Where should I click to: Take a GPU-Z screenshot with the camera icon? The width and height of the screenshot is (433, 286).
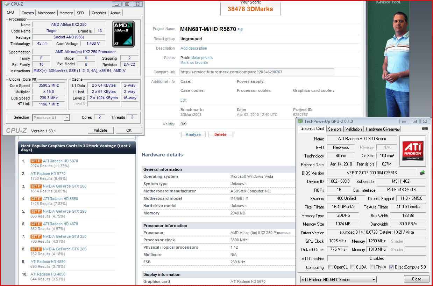(x=425, y=129)
